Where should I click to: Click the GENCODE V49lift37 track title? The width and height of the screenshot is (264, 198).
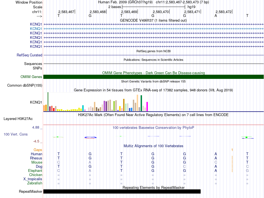153,21
